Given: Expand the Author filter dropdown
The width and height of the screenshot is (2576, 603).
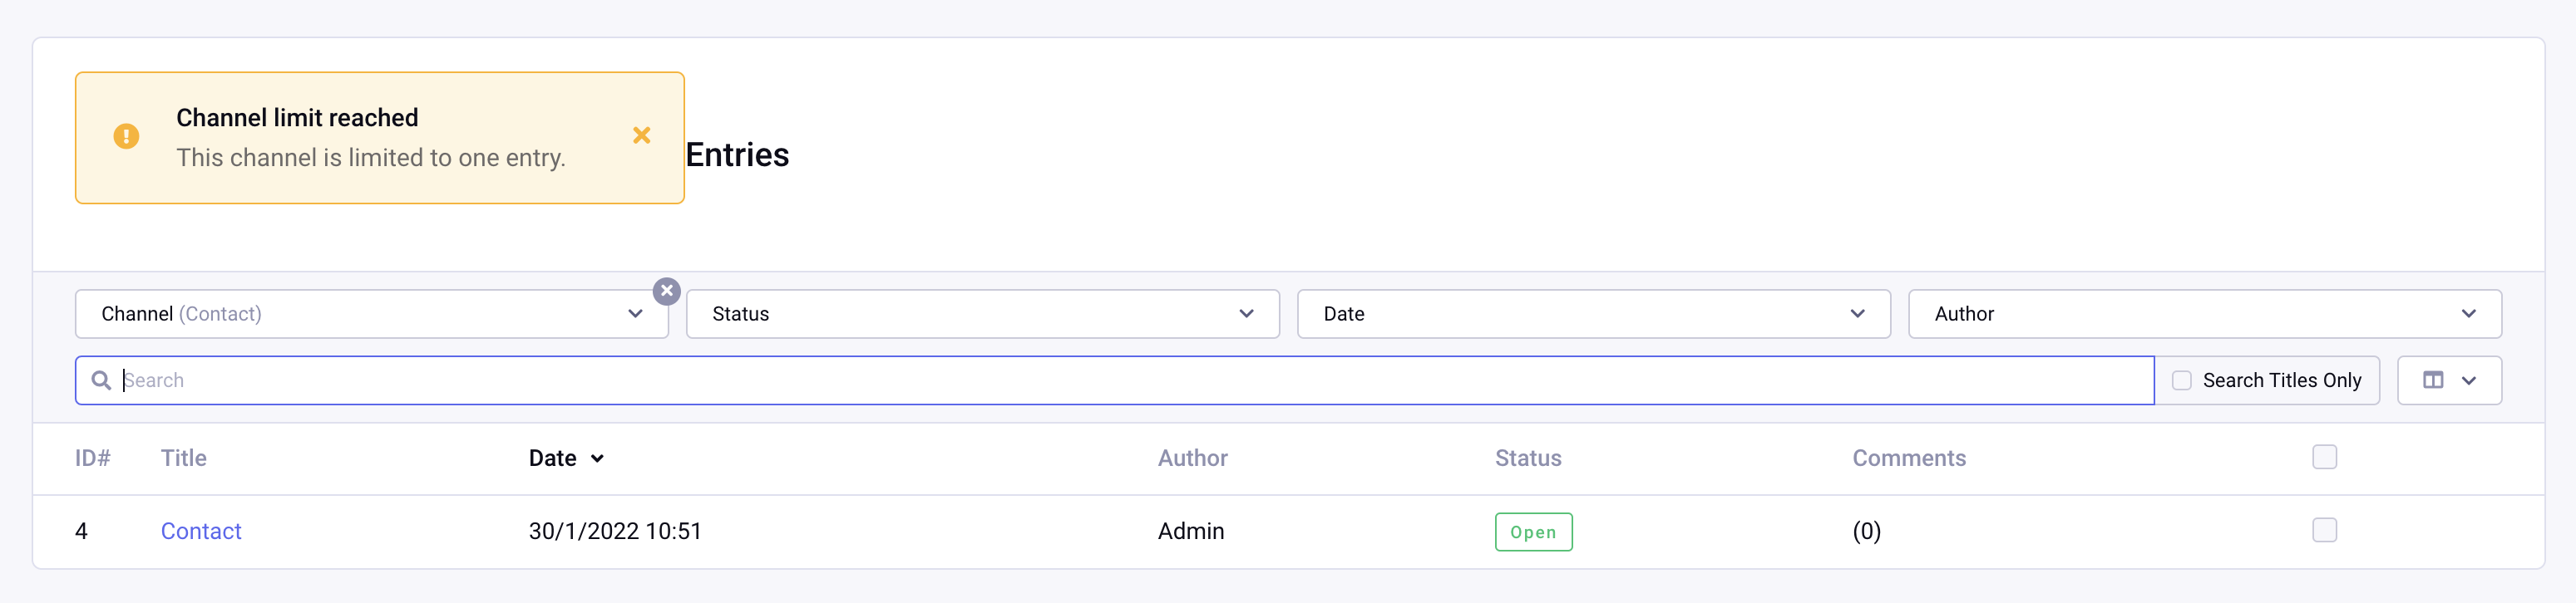Looking at the screenshot, I should click(x=2204, y=315).
